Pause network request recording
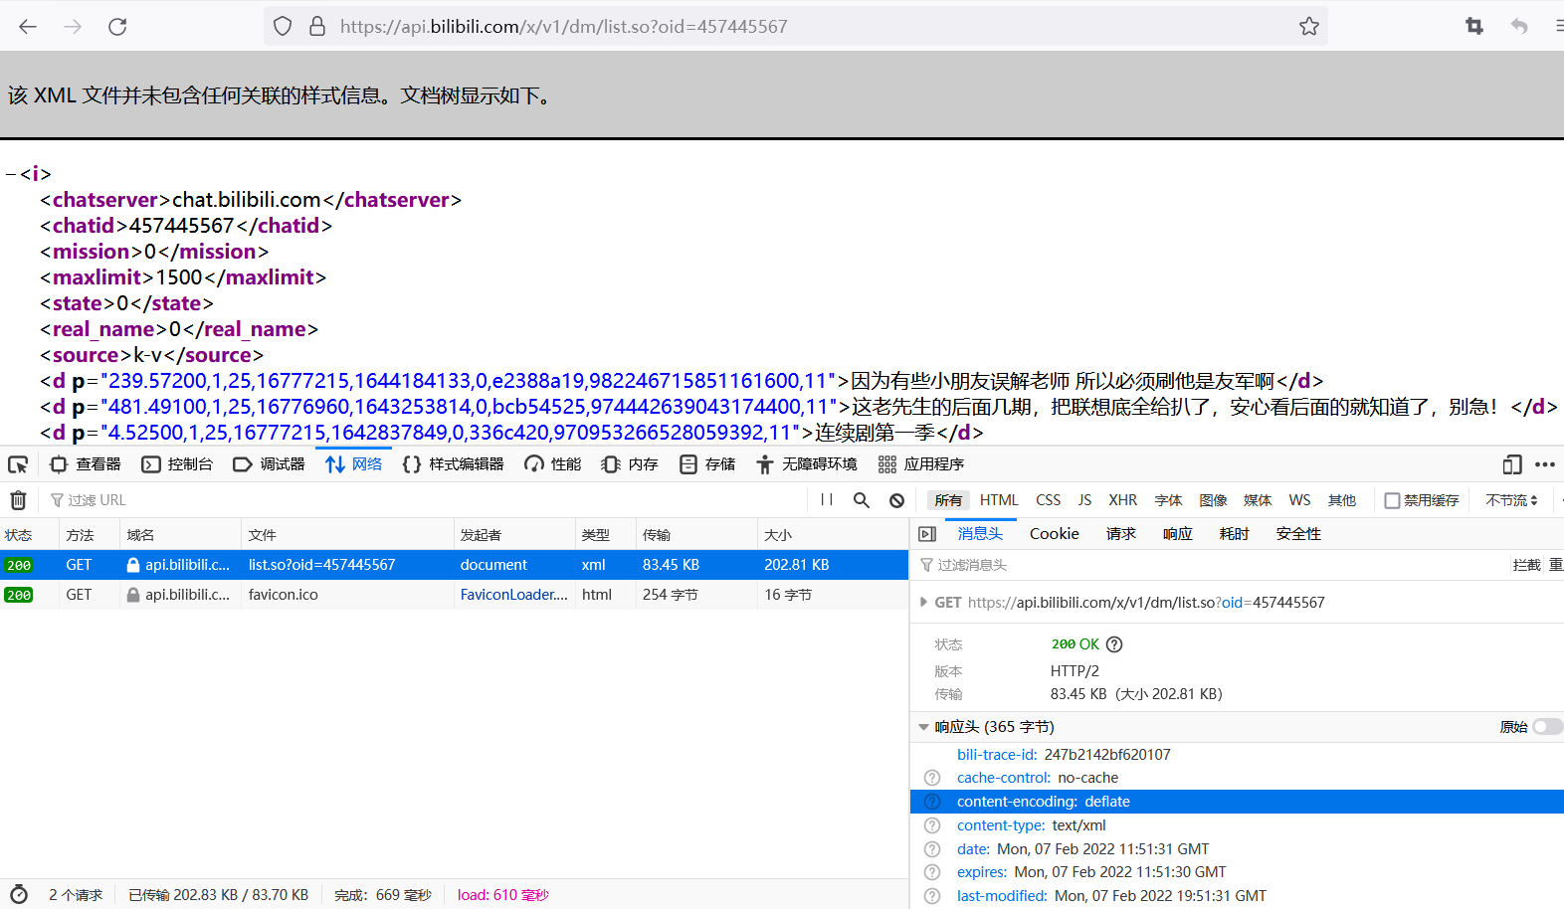 tap(827, 500)
